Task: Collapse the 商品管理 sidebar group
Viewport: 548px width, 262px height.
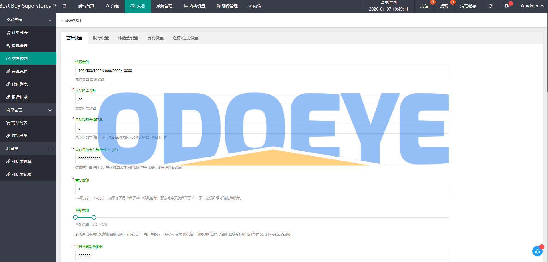Action: [x=28, y=110]
